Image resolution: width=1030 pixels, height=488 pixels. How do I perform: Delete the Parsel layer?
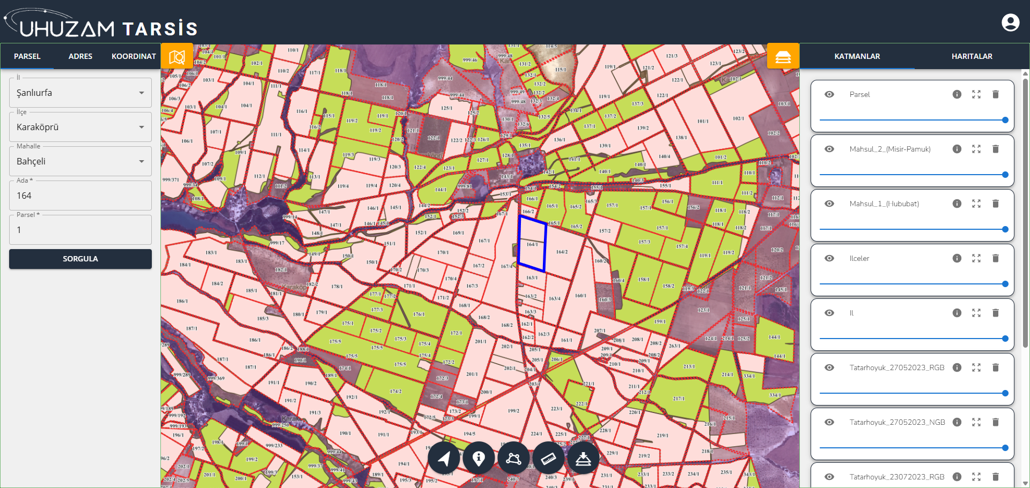996,94
